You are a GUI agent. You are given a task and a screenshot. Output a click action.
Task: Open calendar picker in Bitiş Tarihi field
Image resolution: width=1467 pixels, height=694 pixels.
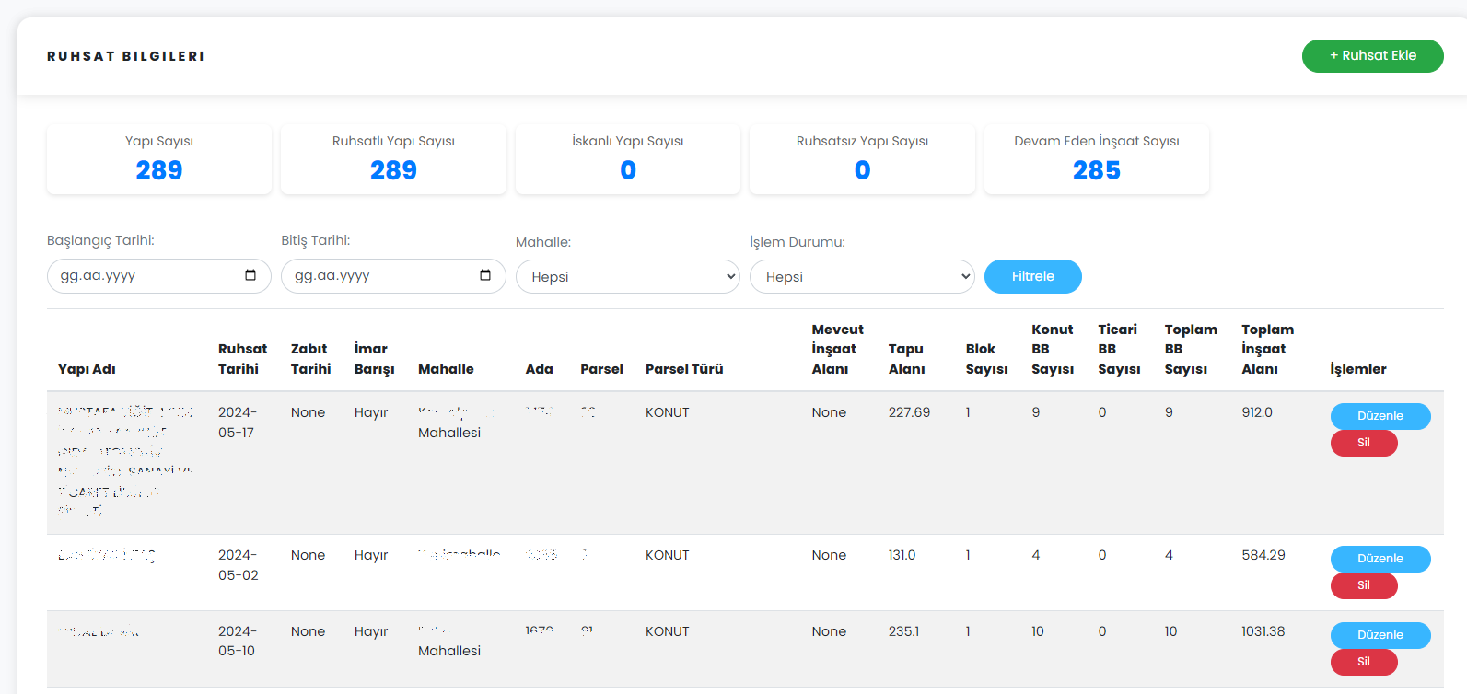(x=485, y=275)
